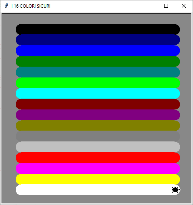Select the purple colored stripe
This screenshot has width=193, height=205.
[98, 115]
